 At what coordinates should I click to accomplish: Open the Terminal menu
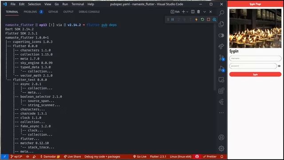pos(78,4)
